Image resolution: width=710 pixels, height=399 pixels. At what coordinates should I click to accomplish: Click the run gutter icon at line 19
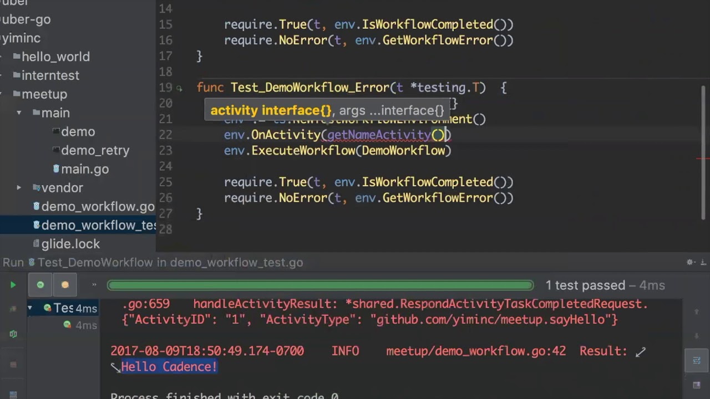(x=179, y=88)
